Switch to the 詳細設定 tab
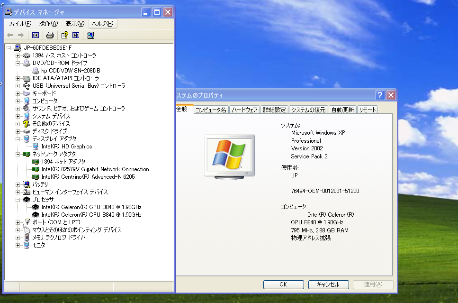The width and height of the screenshot is (458, 303). (274, 110)
